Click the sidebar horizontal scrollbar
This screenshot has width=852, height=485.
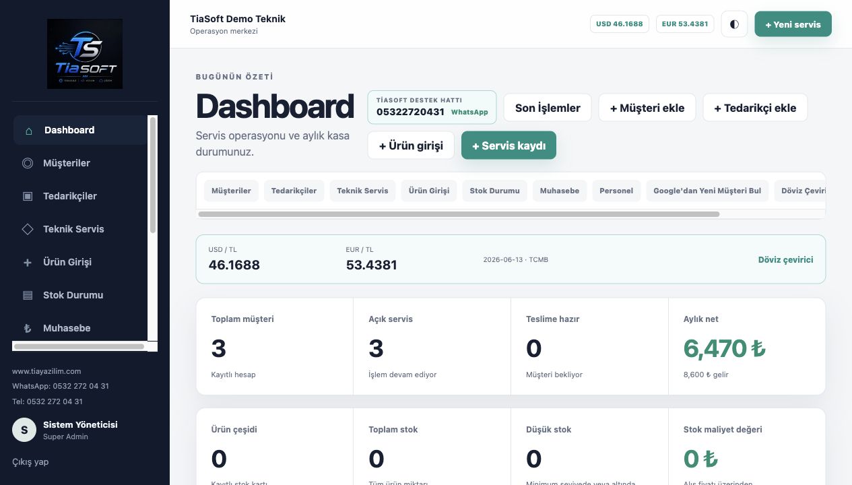[79, 346]
